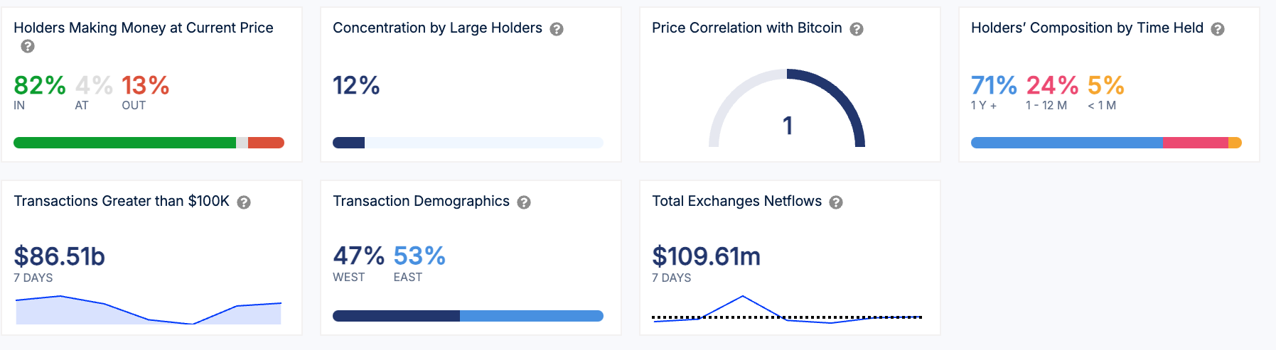Viewport: 1276px width, 350px height.
Task: Click the pink 1-12 M bar segment
Action: (x=1195, y=143)
